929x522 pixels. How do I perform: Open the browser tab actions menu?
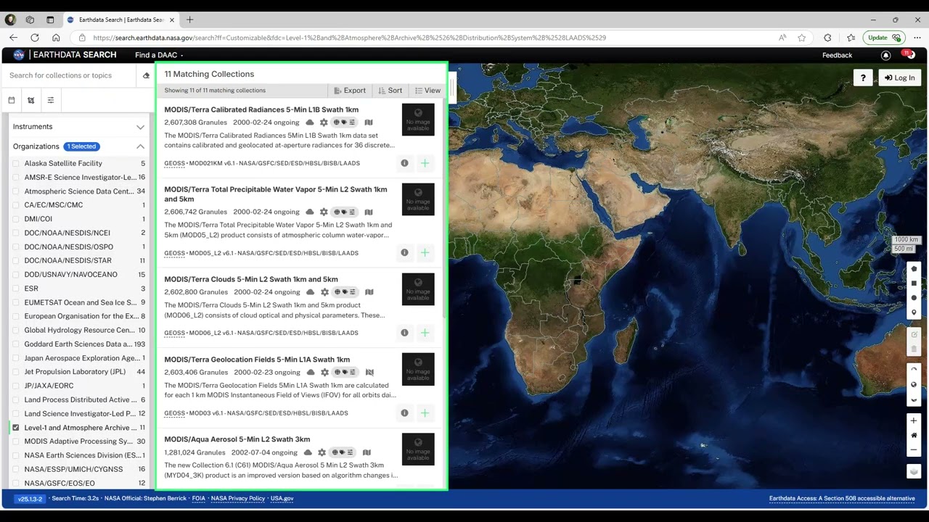point(50,20)
